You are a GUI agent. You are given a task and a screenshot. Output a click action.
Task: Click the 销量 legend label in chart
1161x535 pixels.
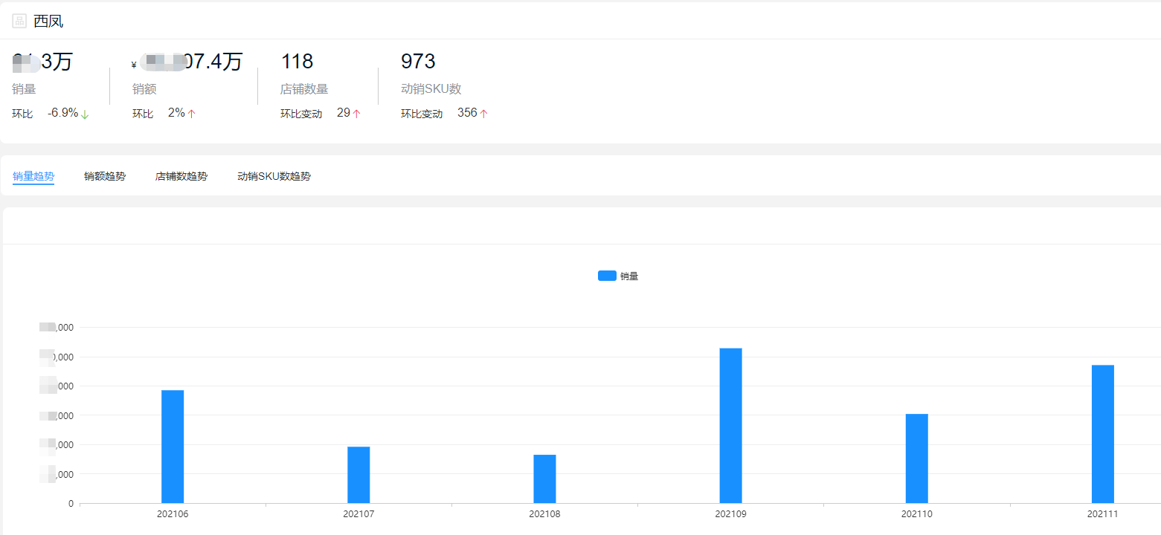click(629, 276)
